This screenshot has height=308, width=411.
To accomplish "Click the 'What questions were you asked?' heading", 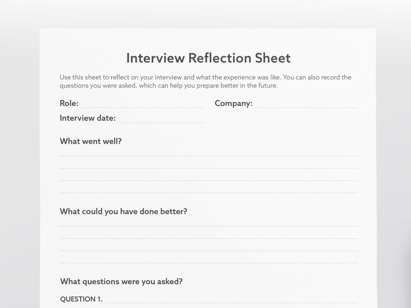I will [x=121, y=282].
